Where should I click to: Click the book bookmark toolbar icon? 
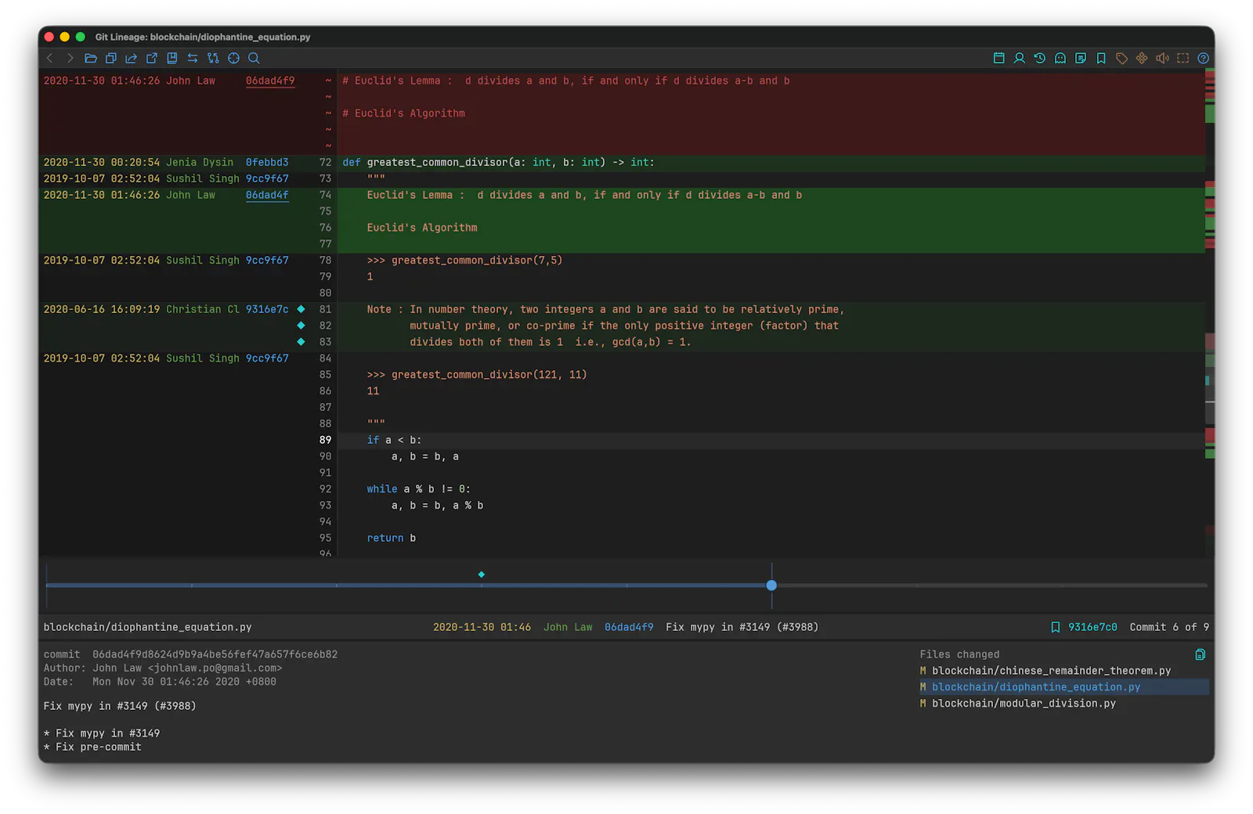pyautogui.click(x=172, y=58)
